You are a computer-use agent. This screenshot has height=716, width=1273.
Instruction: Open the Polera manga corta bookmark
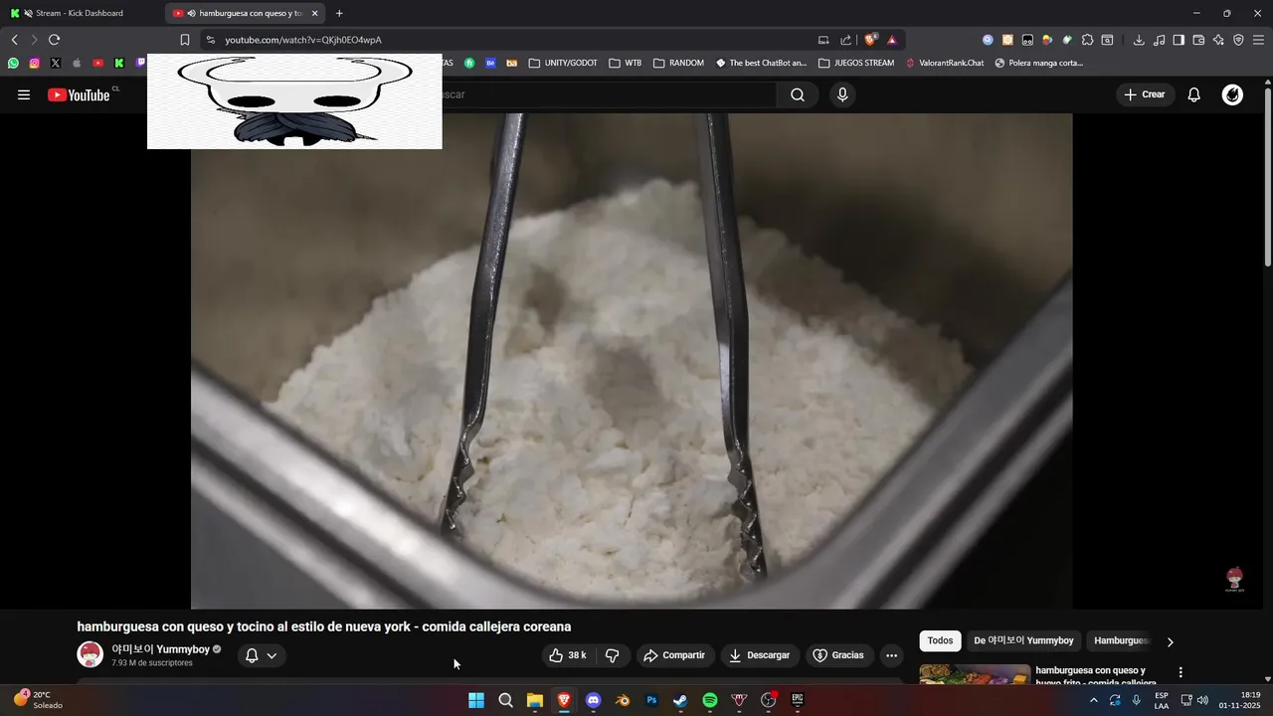[x=1038, y=63]
